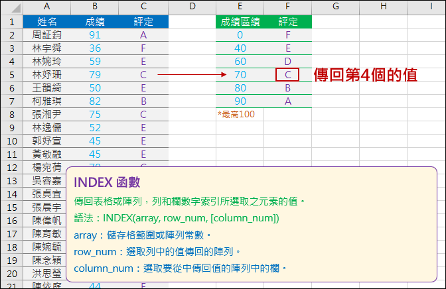Image resolution: width=446 pixels, height=289 pixels.
Task: Click grade A in 周証鈞's row
Action: (143, 35)
